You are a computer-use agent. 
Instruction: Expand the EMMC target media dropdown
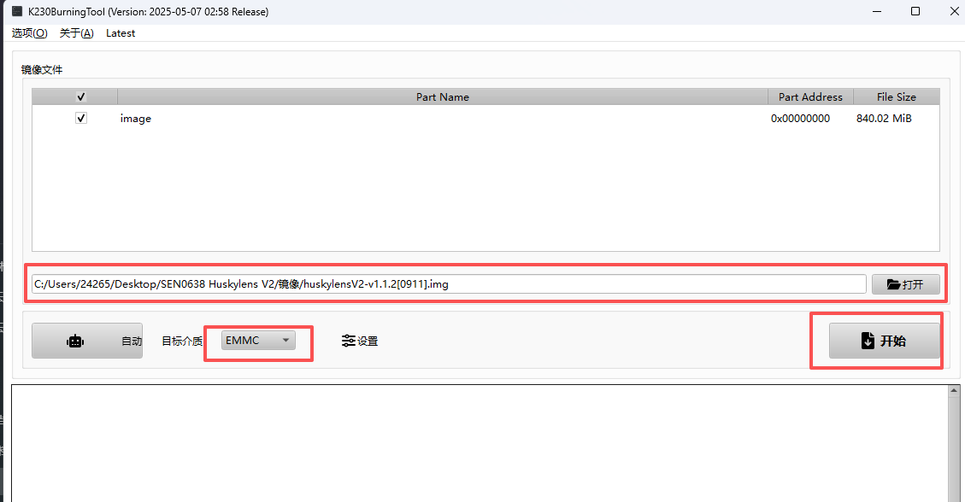click(258, 341)
